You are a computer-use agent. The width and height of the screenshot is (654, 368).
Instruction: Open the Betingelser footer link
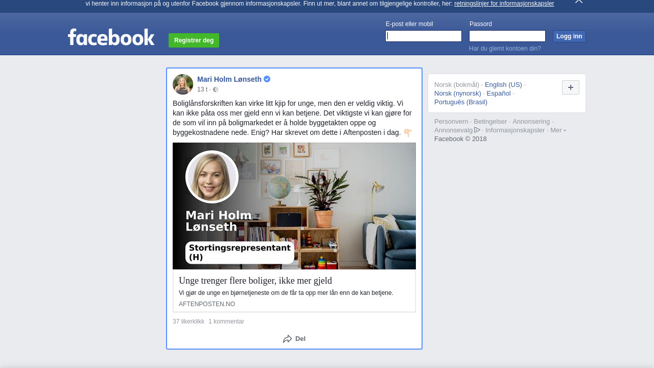[x=491, y=122]
